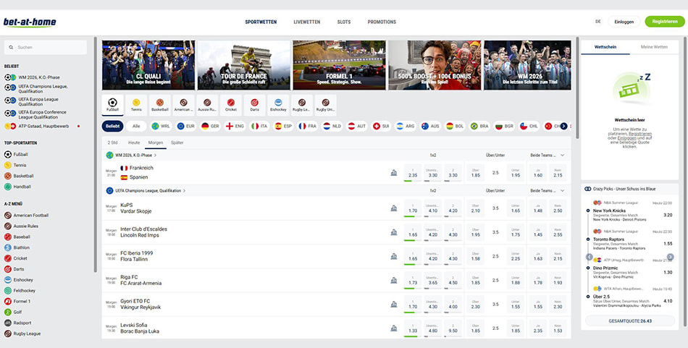
Task: Filter leagues by GER flag chip
Action: (210, 126)
